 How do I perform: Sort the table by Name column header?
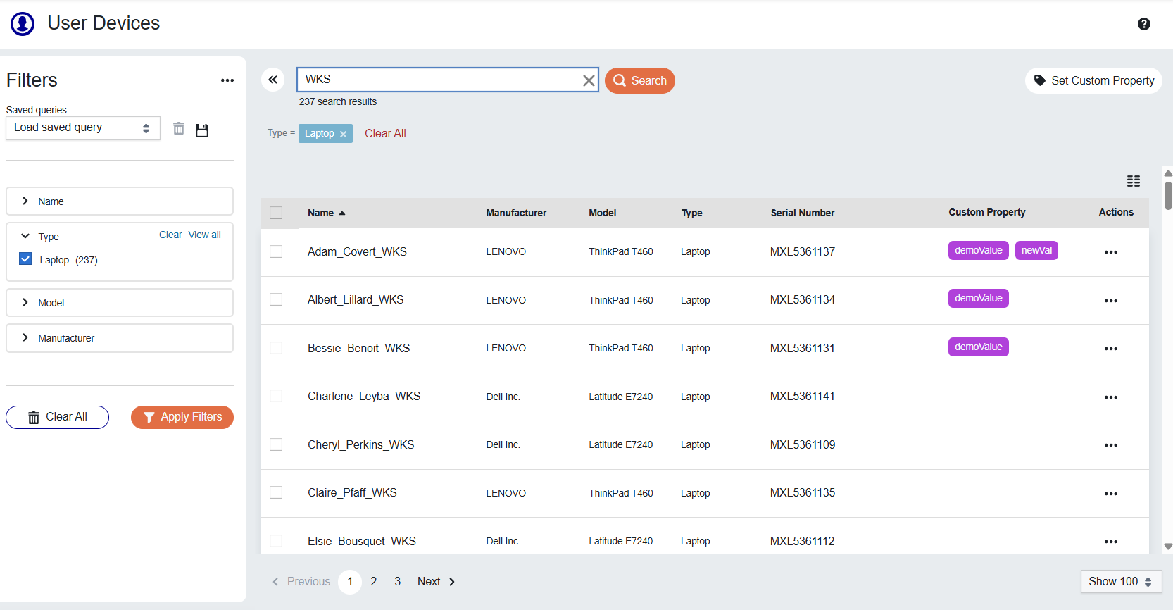pos(321,213)
